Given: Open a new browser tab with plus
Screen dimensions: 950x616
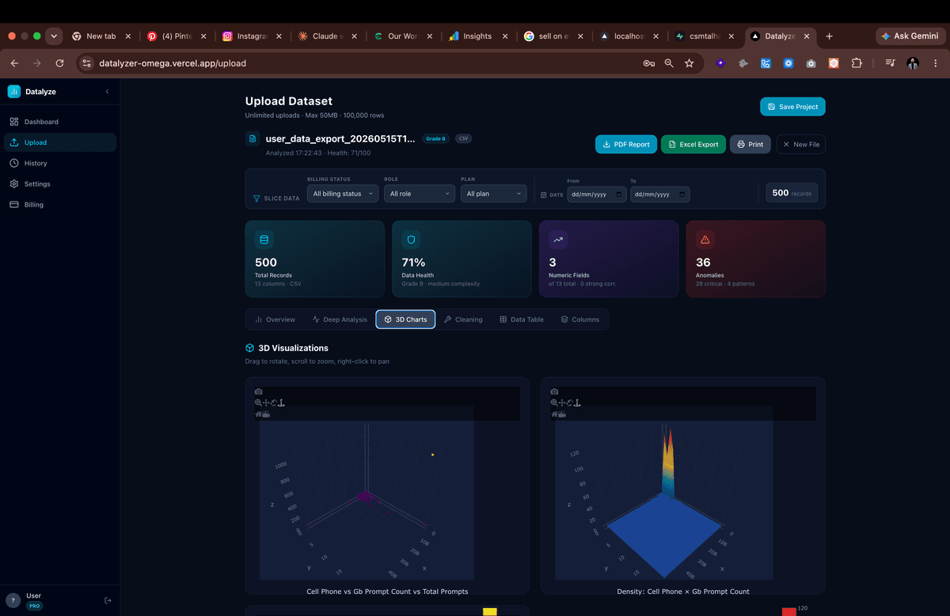Looking at the screenshot, I should click(x=829, y=36).
